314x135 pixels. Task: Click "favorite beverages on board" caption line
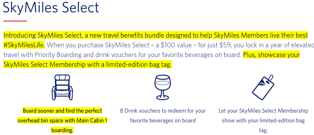point(163,121)
